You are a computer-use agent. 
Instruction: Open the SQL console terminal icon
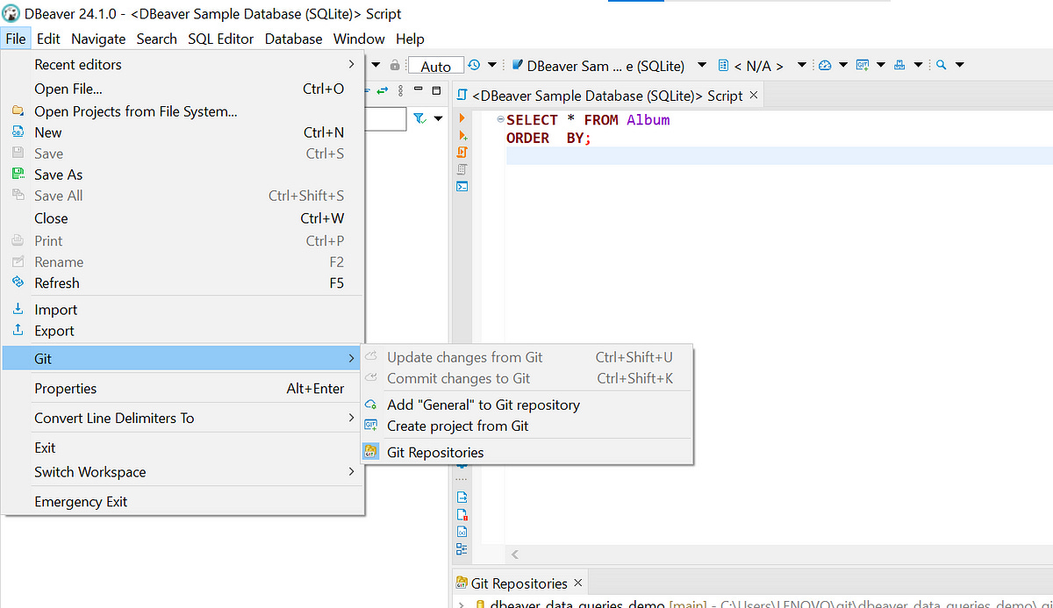pos(462,186)
